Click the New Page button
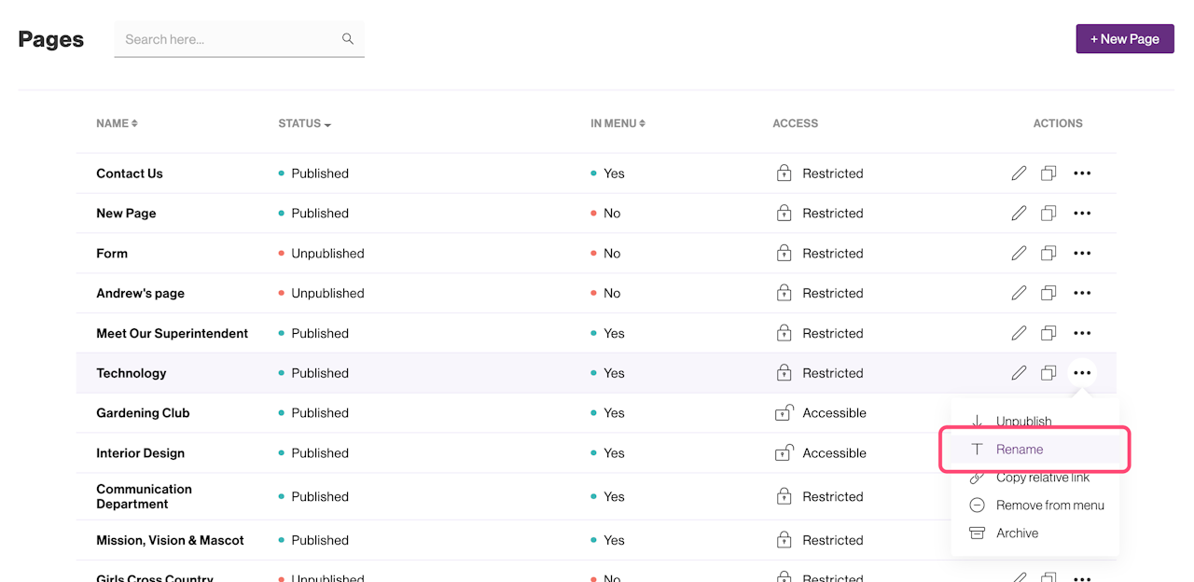Screen dimensions: 1194x582 (1124, 39)
